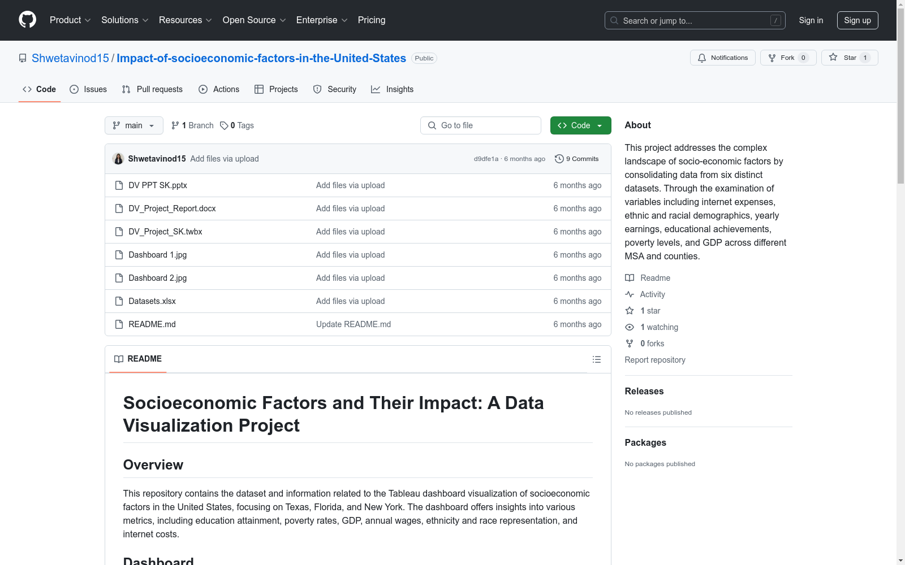This screenshot has width=905, height=565.
Task: Open commit hash d9dfe1a
Action: (x=486, y=159)
